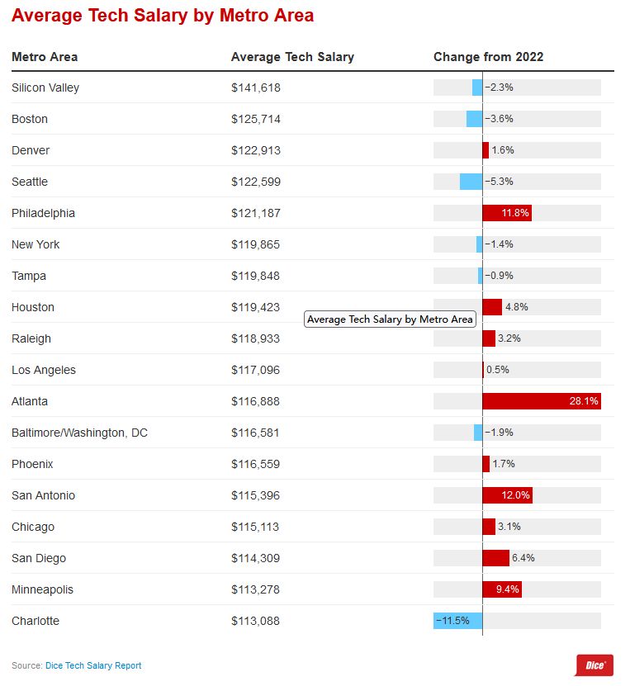630x686 pixels.
Task: Click the chart title heading
Action: 163,16
